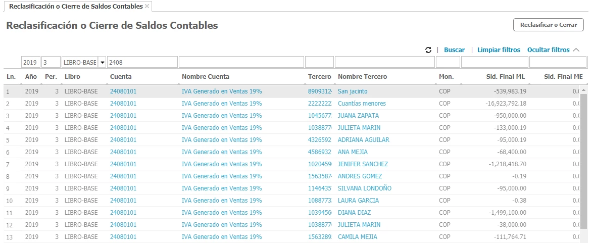Click the Nombre Tercero filter field
This screenshot has height=243, width=593.
pos(384,63)
